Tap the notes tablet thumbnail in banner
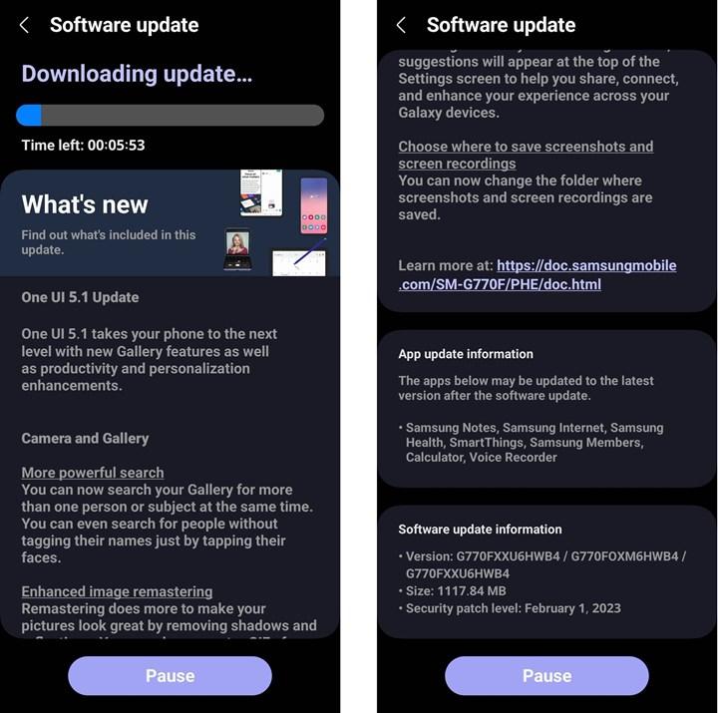Screen dimensions: 718x713 pyautogui.click(x=261, y=192)
